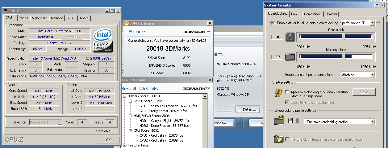Click the memory clock chip icon
The image size is (388, 148).
tap(290, 57)
